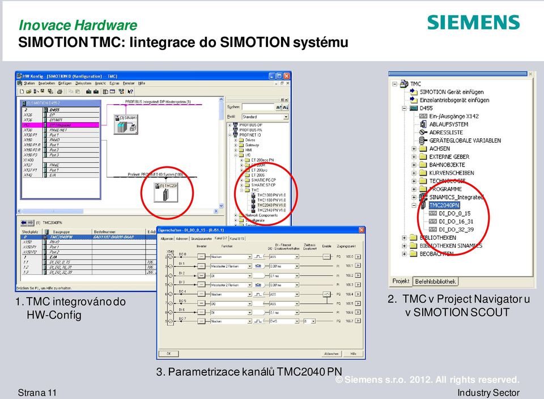The width and height of the screenshot is (544, 399).
Task: Click the catalog view toggle icon in HW Konfig toolbar
Action: coord(105,92)
